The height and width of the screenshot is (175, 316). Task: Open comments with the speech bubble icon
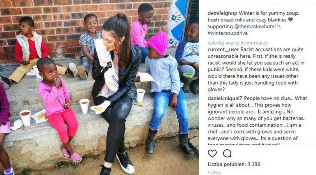pyautogui.click(x=227, y=154)
